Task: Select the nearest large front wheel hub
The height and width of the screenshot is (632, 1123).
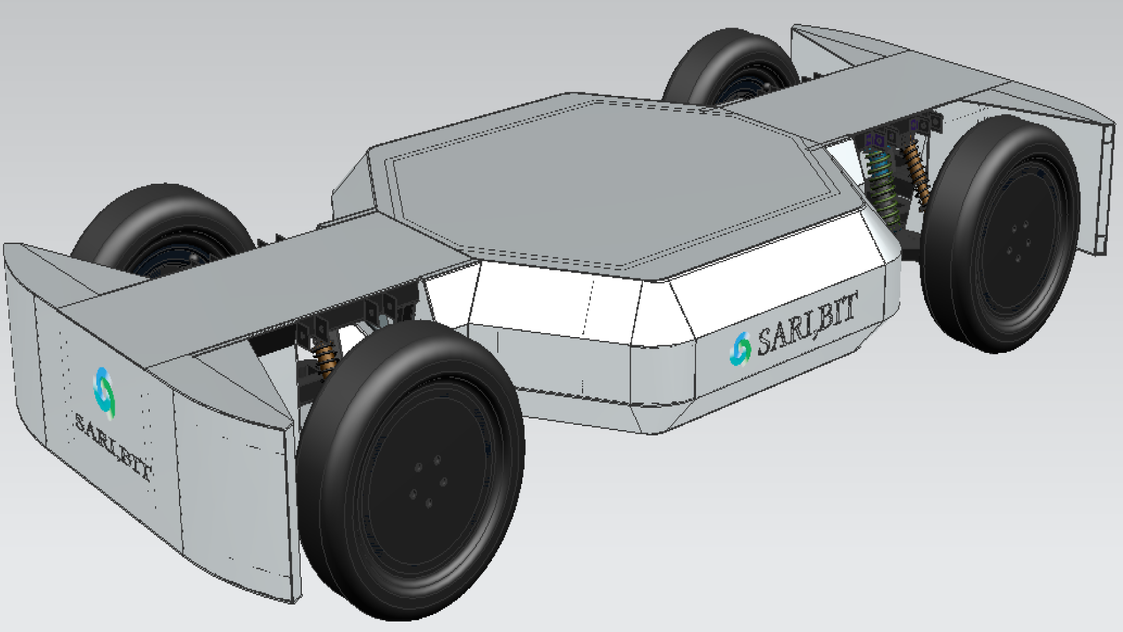Action: [x=429, y=481]
